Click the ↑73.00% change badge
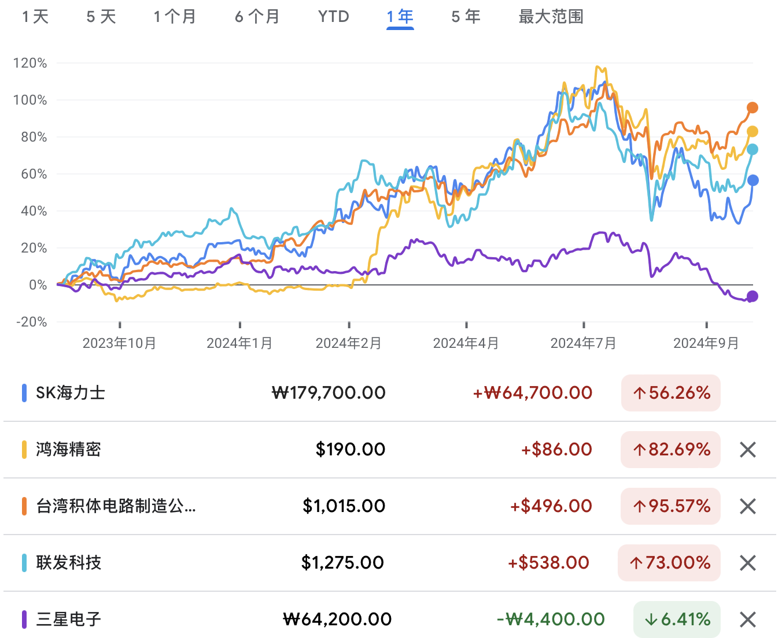782x638 pixels. tap(669, 563)
